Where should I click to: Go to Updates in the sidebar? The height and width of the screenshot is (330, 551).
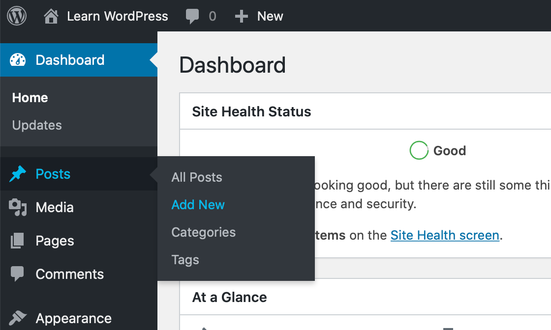tap(36, 125)
